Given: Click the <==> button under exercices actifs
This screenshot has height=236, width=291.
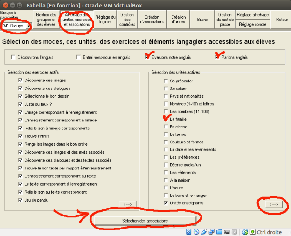Looking at the screenshot, I should point(128,204).
